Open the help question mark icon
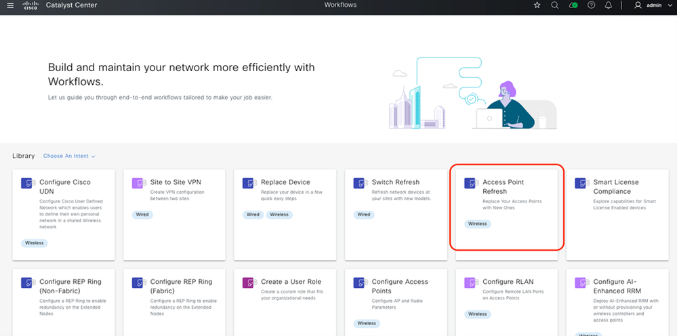677x336 pixels. (x=592, y=5)
